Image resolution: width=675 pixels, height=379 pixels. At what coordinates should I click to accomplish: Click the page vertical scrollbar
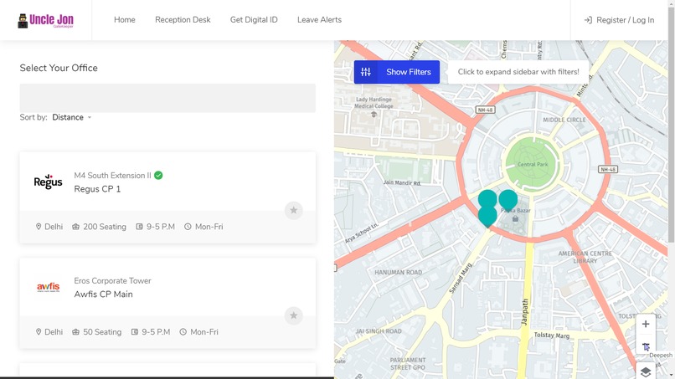671,125
